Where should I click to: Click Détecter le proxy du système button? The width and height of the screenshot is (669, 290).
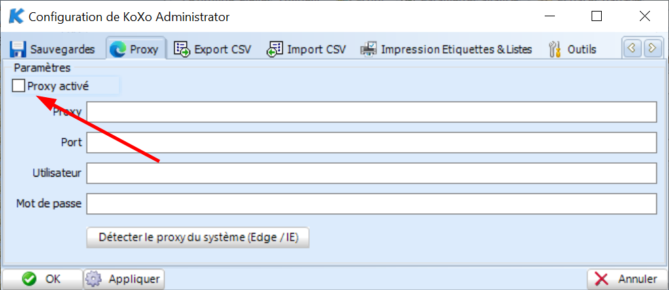tap(198, 238)
